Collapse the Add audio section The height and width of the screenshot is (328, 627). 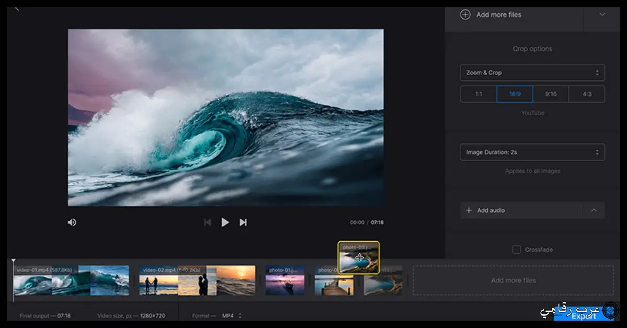[594, 210]
